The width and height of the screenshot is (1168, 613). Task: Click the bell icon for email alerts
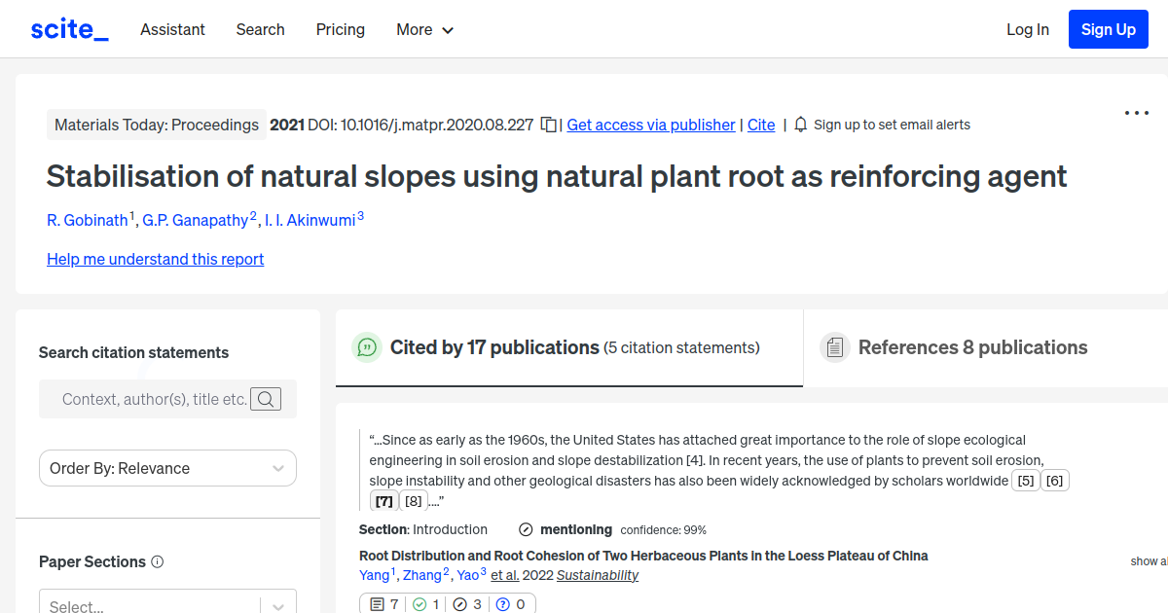[799, 125]
